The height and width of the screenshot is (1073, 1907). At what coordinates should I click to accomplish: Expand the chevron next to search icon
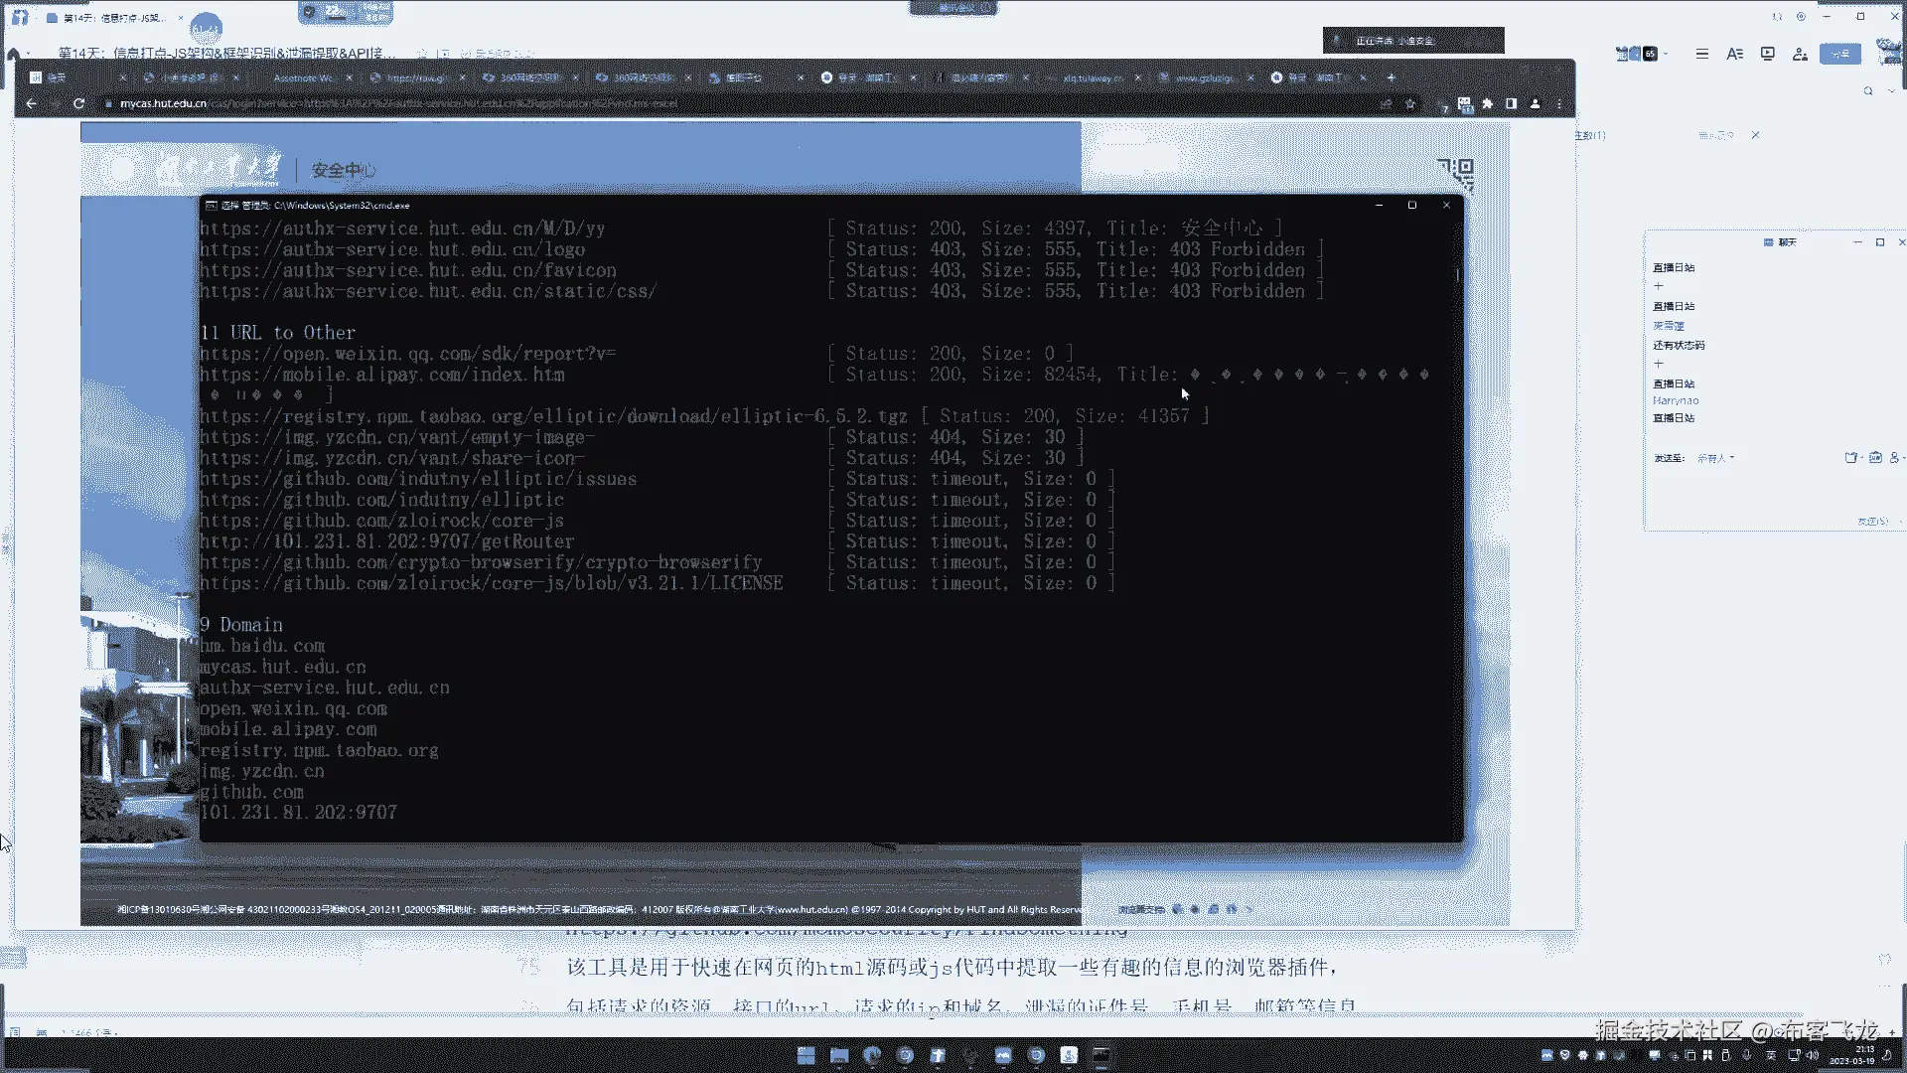[x=1891, y=90]
